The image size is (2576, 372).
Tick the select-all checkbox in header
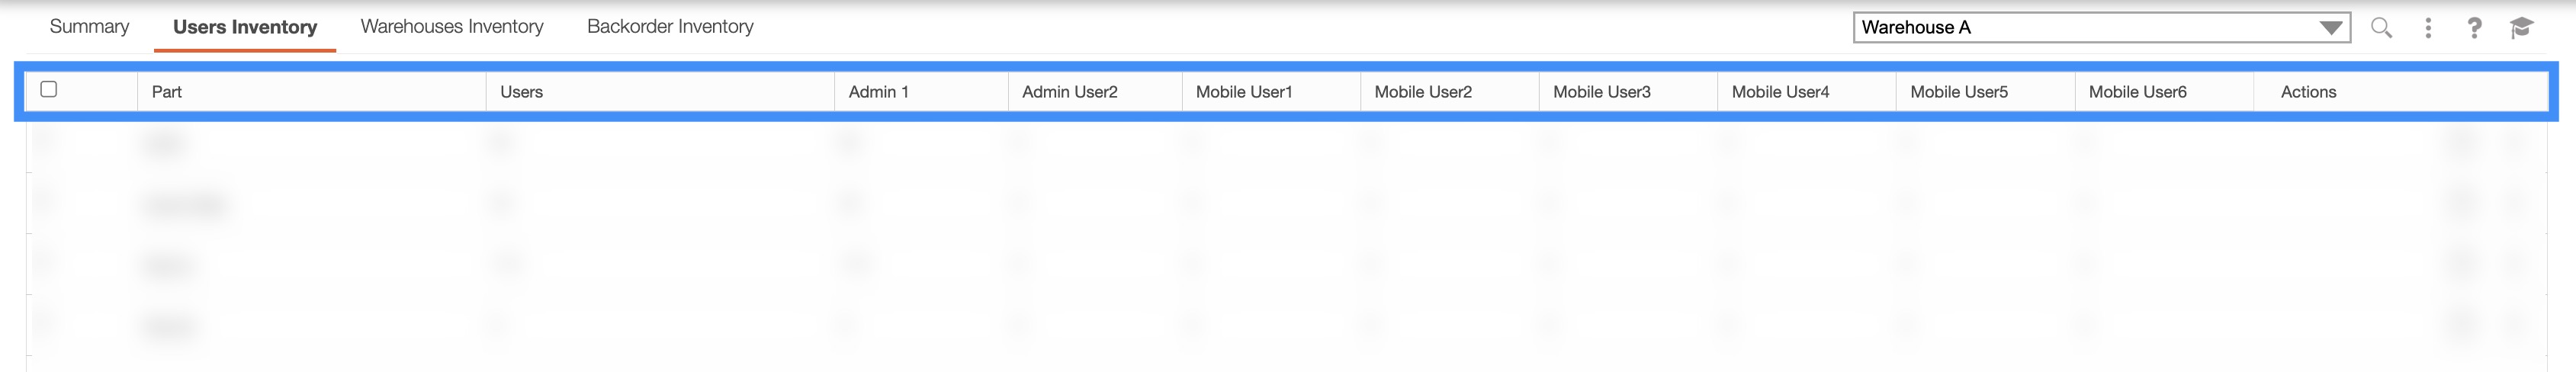(48, 89)
